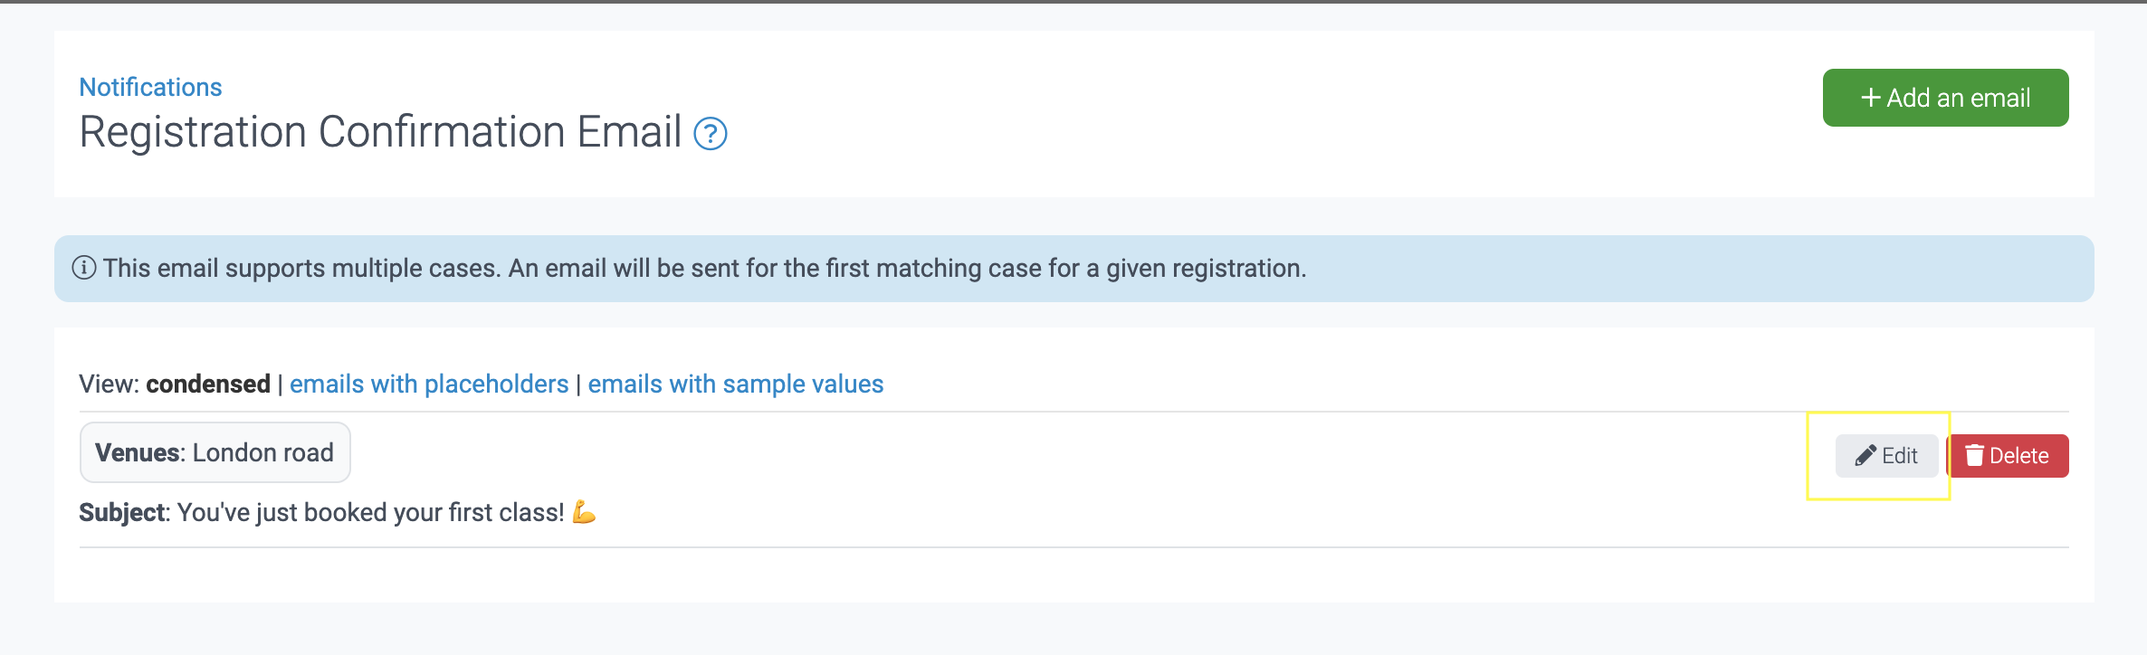Image resolution: width=2147 pixels, height=655 pixels.
Task: Click the Venues: London road badge
Action: [215, 452]
